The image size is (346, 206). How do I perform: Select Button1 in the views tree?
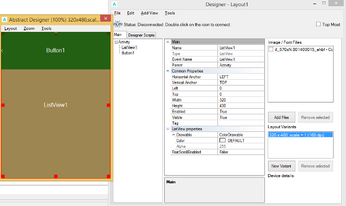tap(128, 53)
